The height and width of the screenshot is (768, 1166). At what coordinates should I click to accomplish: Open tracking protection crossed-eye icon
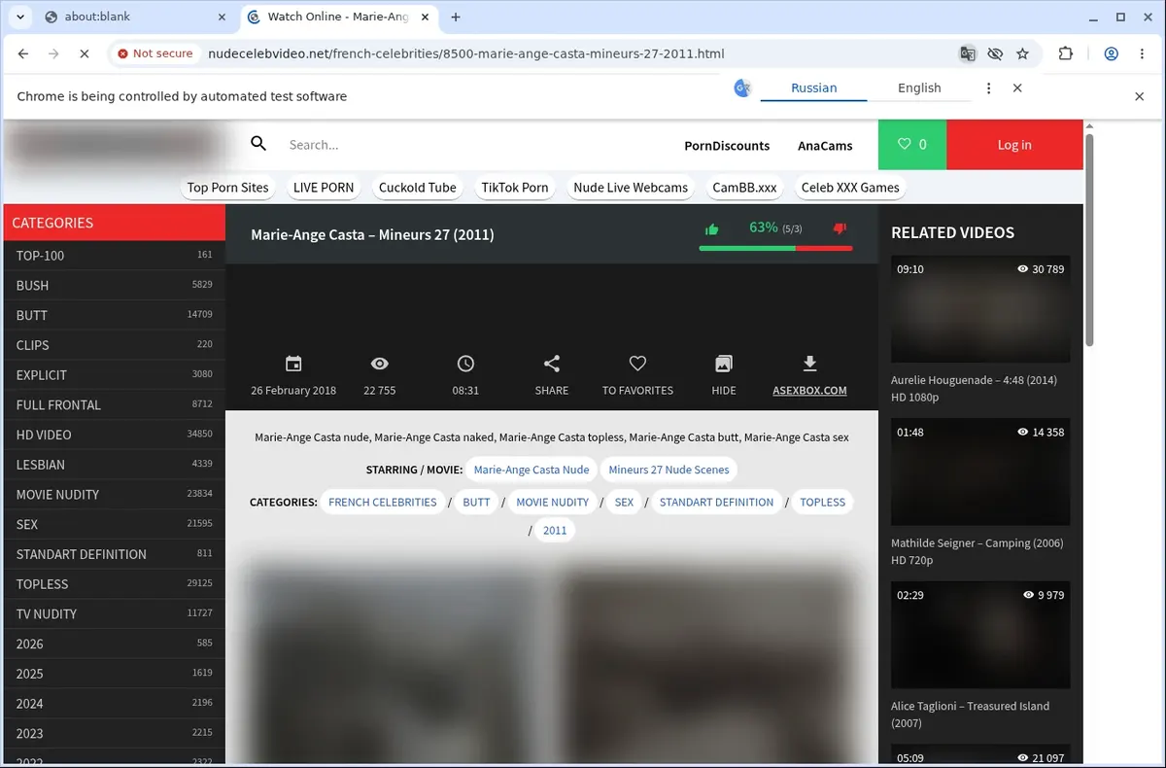click(x=994, y=53)
